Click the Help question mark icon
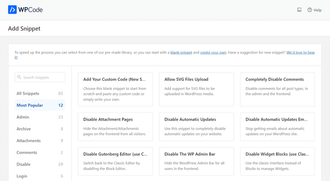330x181 pixels. click(310, 10)
